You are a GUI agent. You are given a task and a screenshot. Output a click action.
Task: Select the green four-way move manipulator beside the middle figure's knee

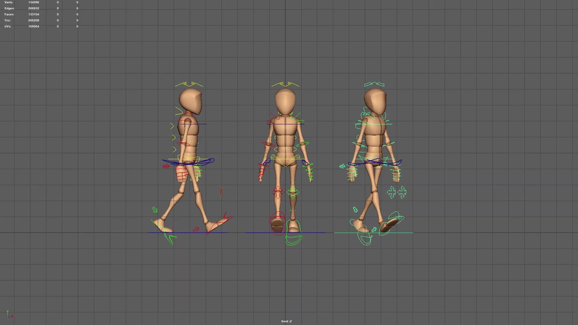[x=293, y=193]
